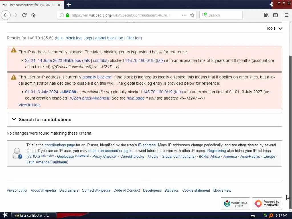The height and width of the screenshot is (219, 292).
Task: Open the Disclaimers footer link
Action: tap(69, 190)
